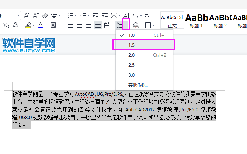247x154 pixels.
Task: Click the tab stops ruler icon
Action: 148,15
